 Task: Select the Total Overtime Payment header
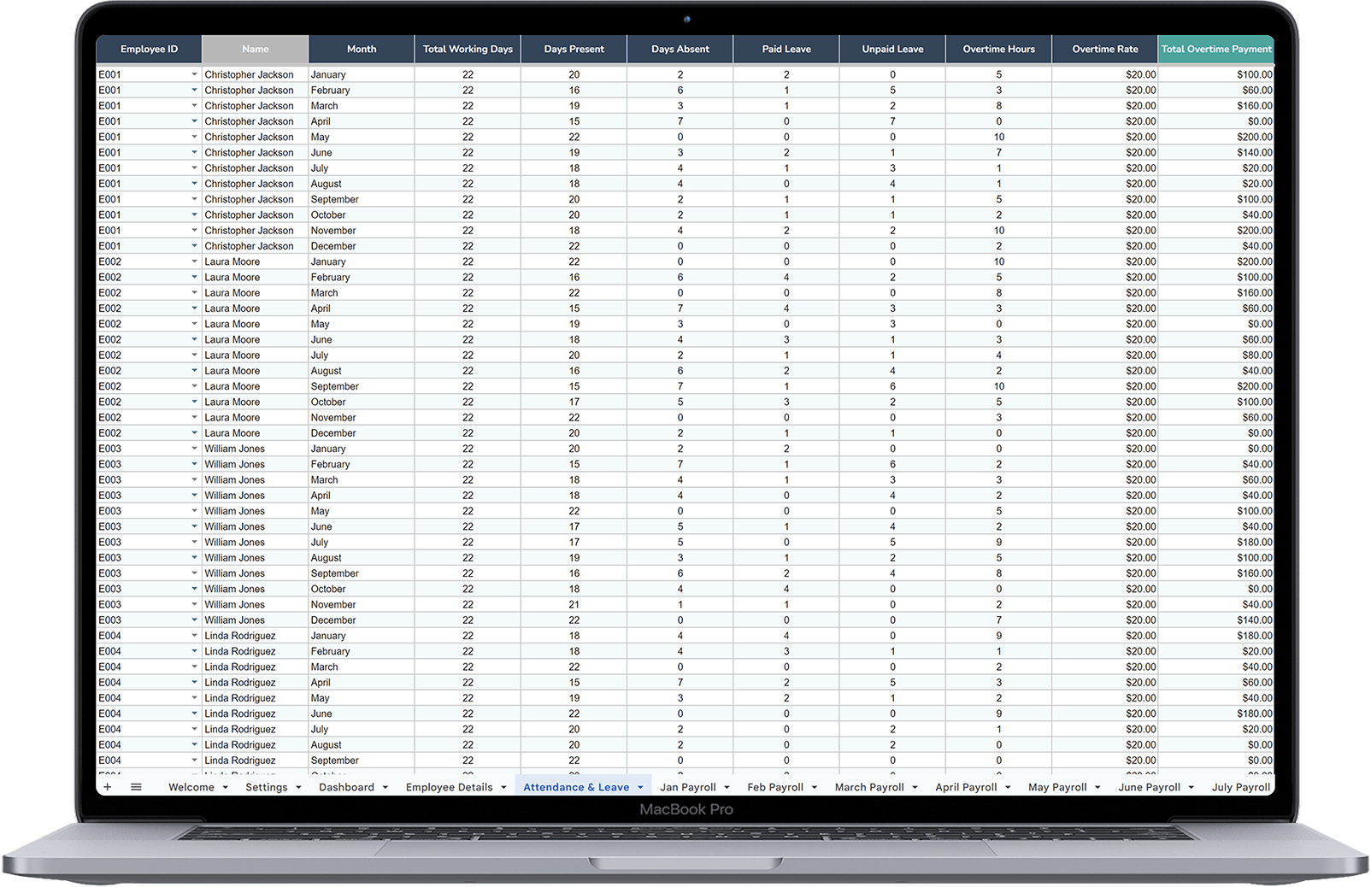coord(1216,50)
